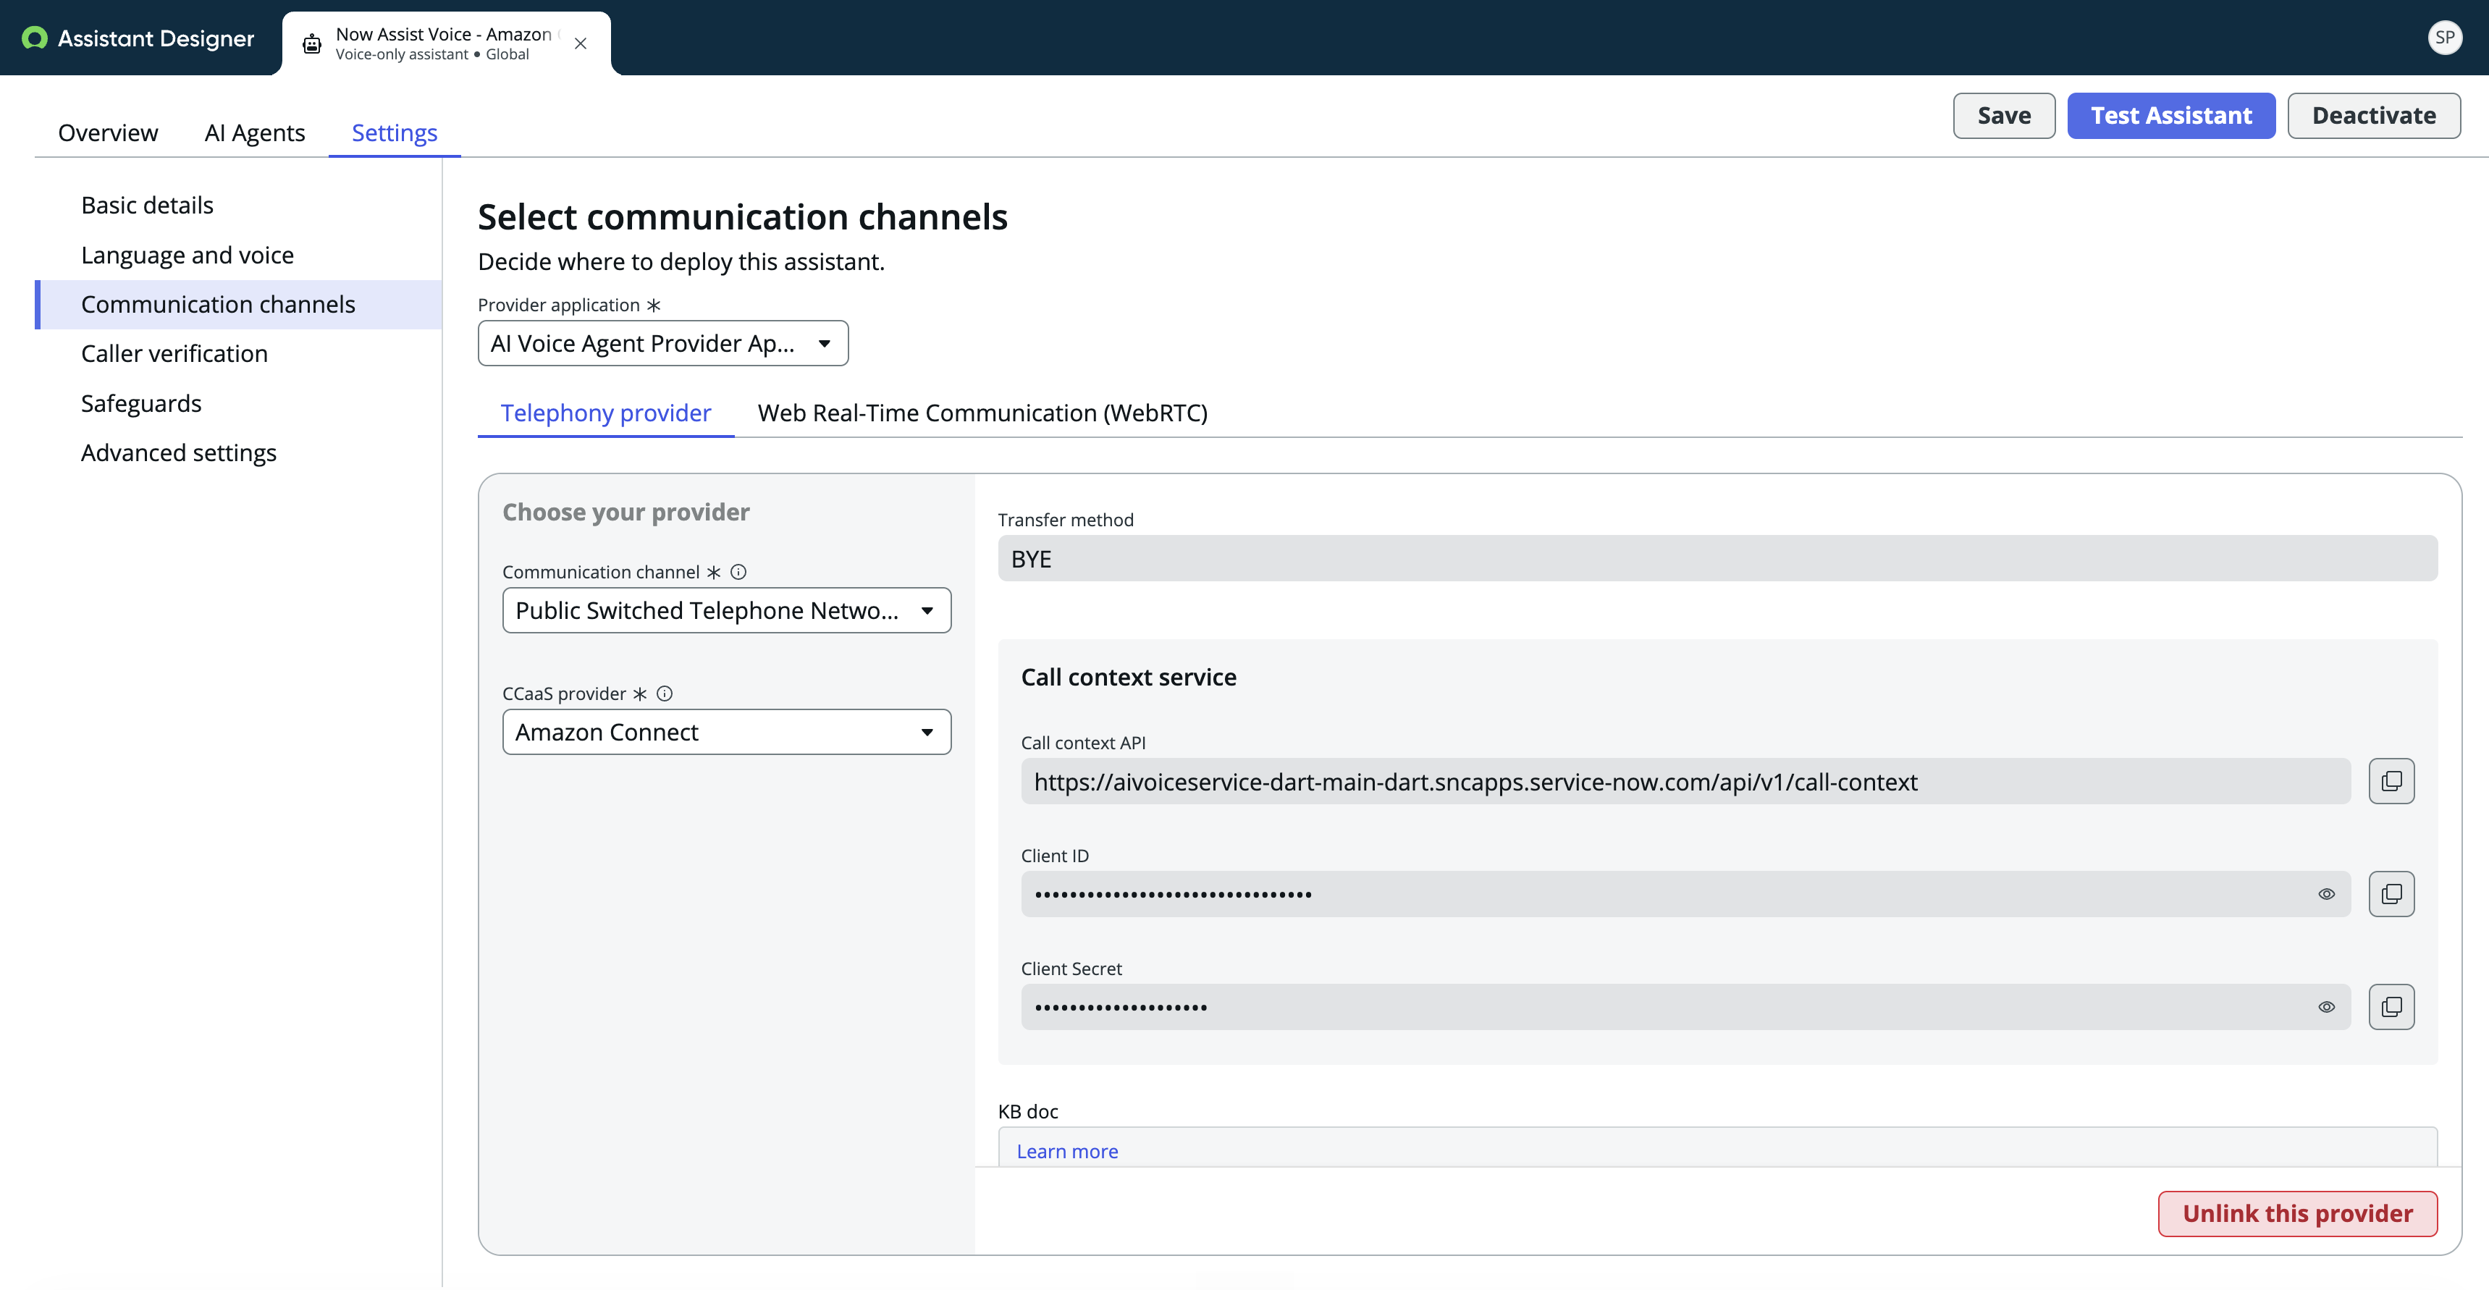Switch to the Overview tab

tap(108, 132)
